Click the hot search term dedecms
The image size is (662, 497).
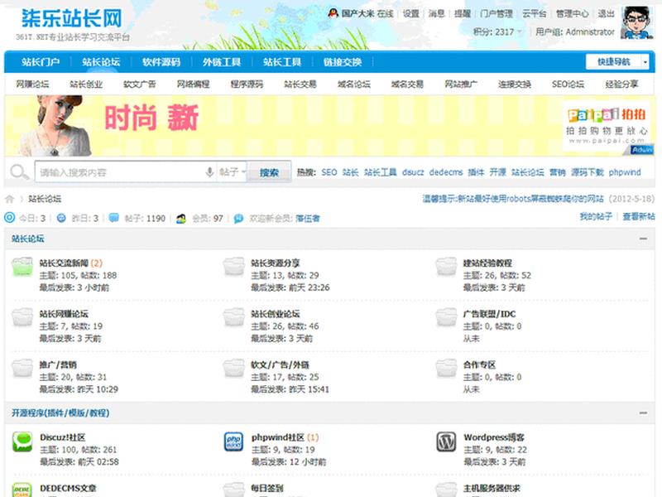click(x=446, y=172)
